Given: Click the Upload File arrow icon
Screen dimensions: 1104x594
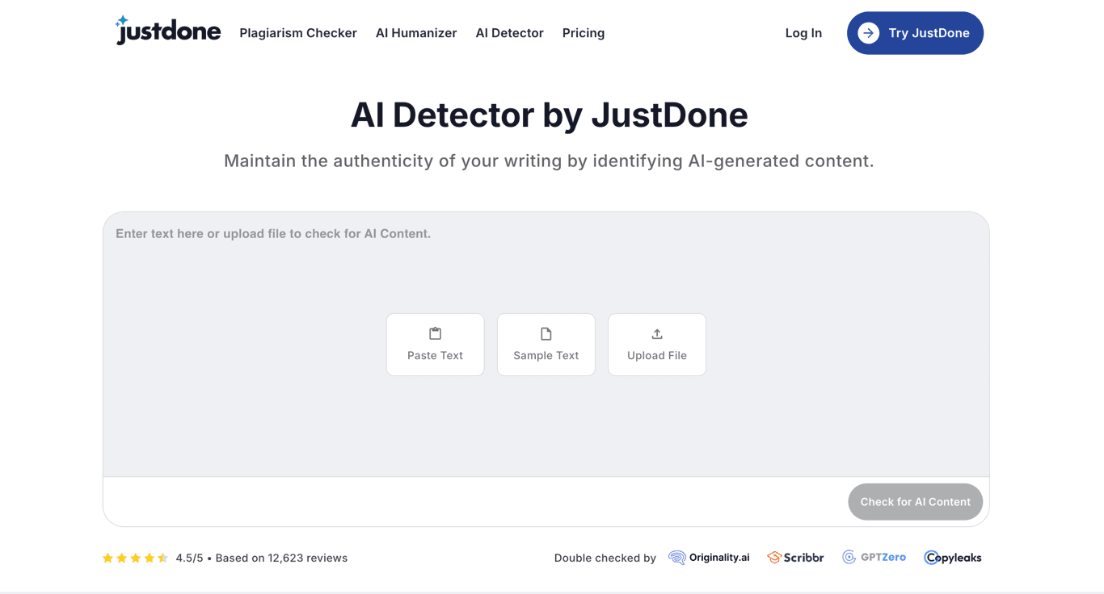Looking at the screenshot, I should pos(656,333).
